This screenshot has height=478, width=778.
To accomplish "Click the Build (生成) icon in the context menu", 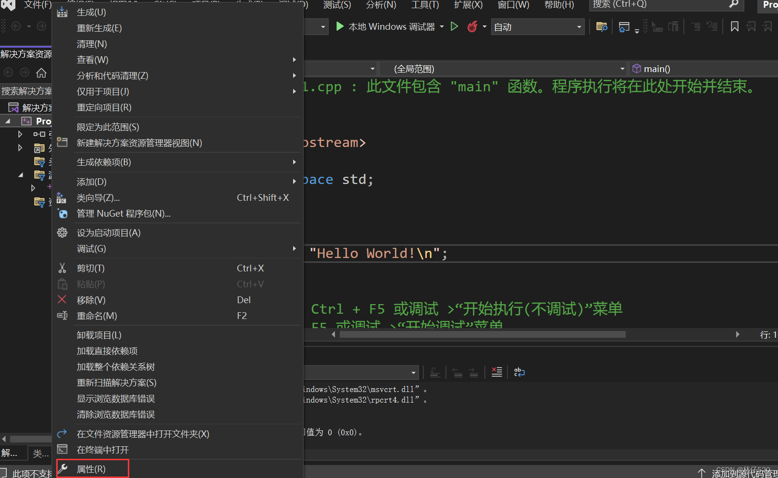I will (62, 12).
